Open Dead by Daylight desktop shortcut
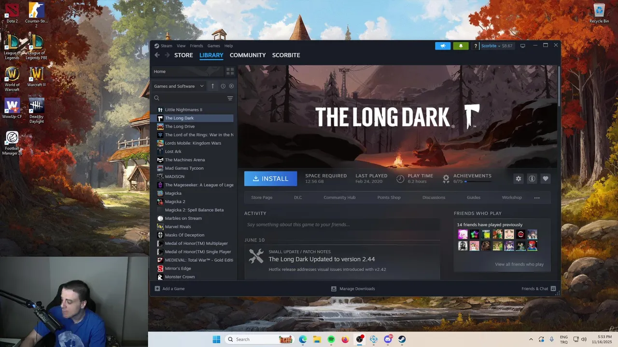The width and height of the screenshot is (618, 347). pyautogui.click(x=36, y=111)
